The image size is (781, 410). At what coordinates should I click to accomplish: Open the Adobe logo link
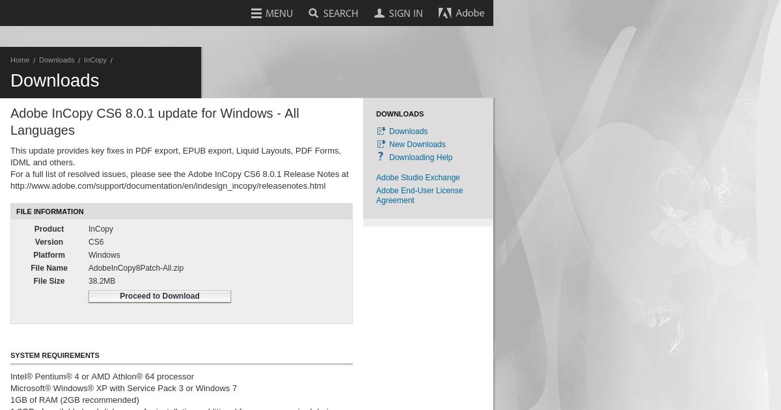coord(461,13)
